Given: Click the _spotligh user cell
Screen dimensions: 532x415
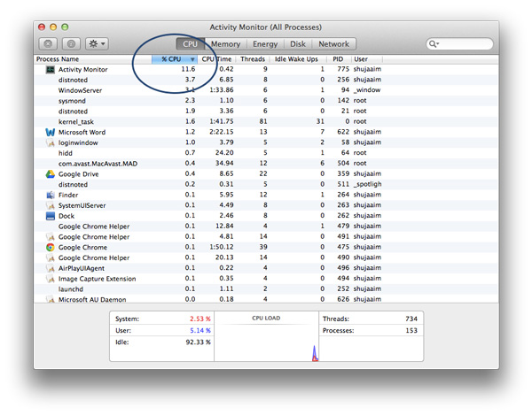Looking at the screenshot, I should coord(367,184).
